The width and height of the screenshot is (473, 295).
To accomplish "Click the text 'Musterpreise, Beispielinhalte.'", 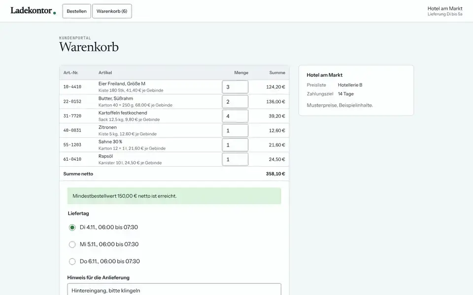I will point(340,105).
